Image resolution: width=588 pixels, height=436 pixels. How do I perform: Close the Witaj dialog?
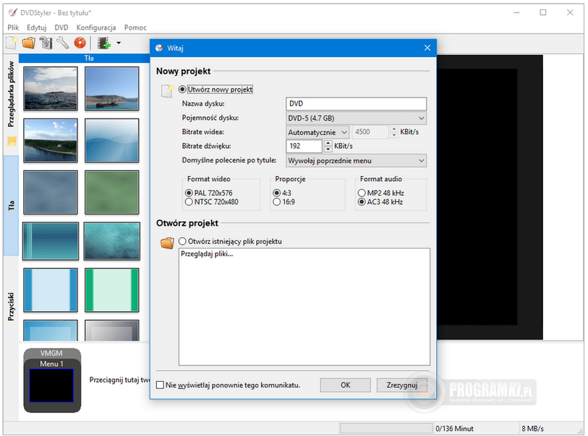coord(427,48)
